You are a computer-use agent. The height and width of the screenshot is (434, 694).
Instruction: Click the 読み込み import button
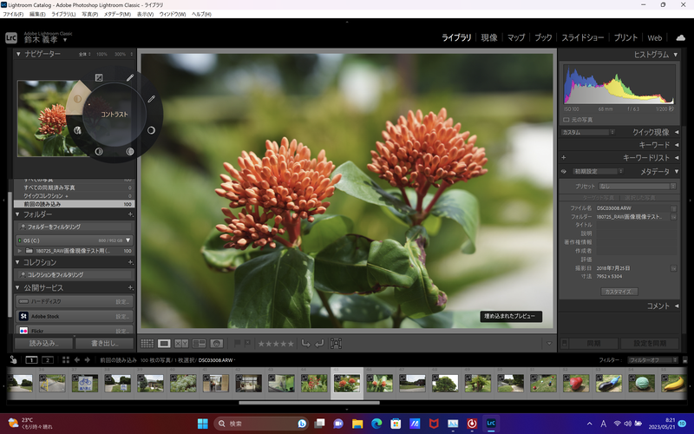[43, 343]
